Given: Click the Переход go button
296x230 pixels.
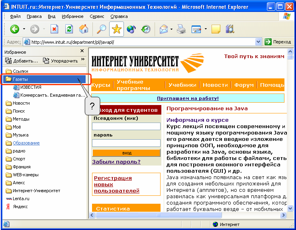Looking at the screenshot, I should pyautogui.click(x=278, y=42).
